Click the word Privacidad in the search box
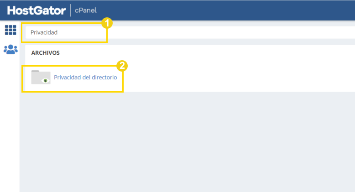 coord(44,32)
